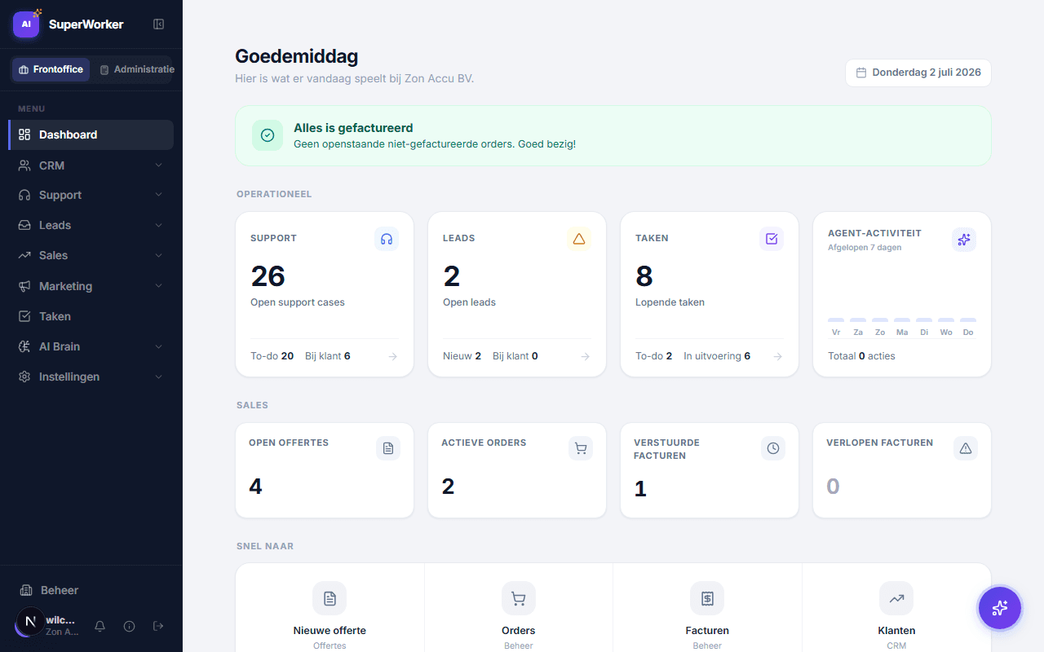Click the warning icon in Verlopen facturen card
Screen dimensions: 1044x652
click(x=966, y=448)
